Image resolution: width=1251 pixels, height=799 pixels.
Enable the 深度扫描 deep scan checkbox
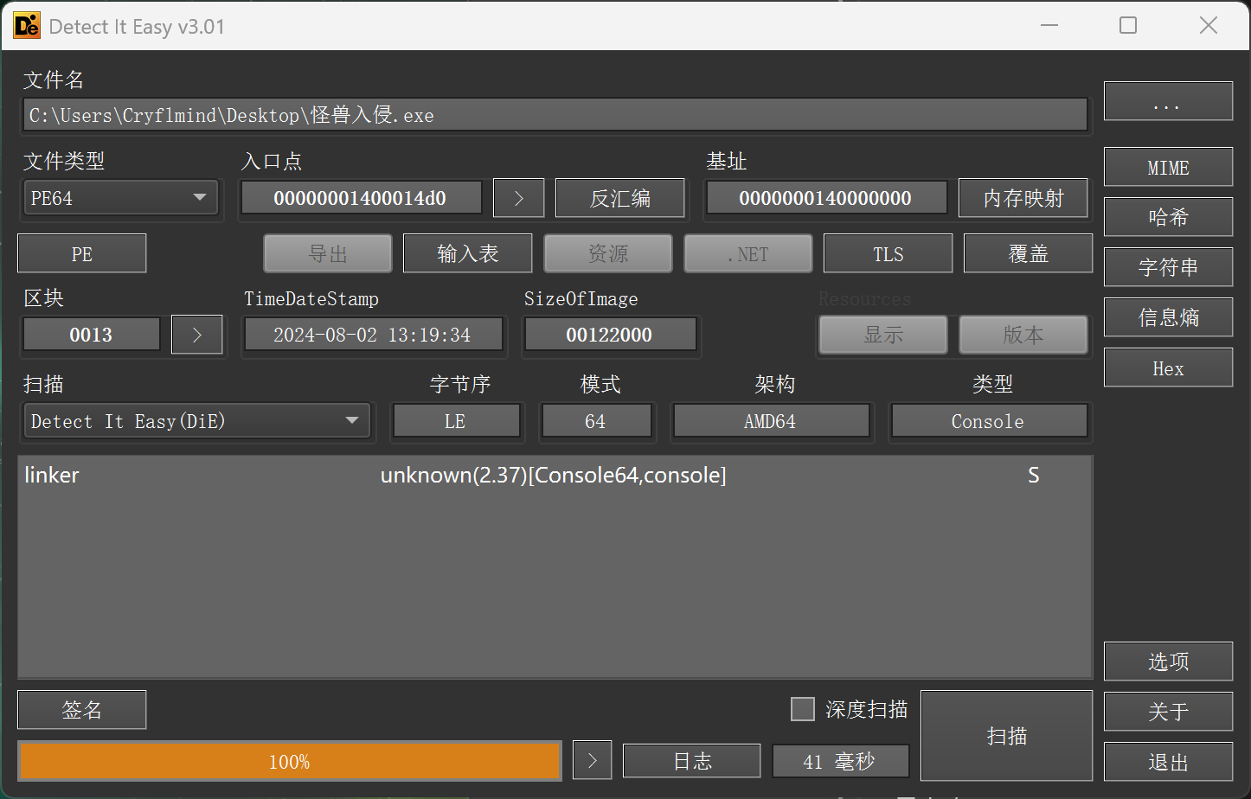point(803,709)
